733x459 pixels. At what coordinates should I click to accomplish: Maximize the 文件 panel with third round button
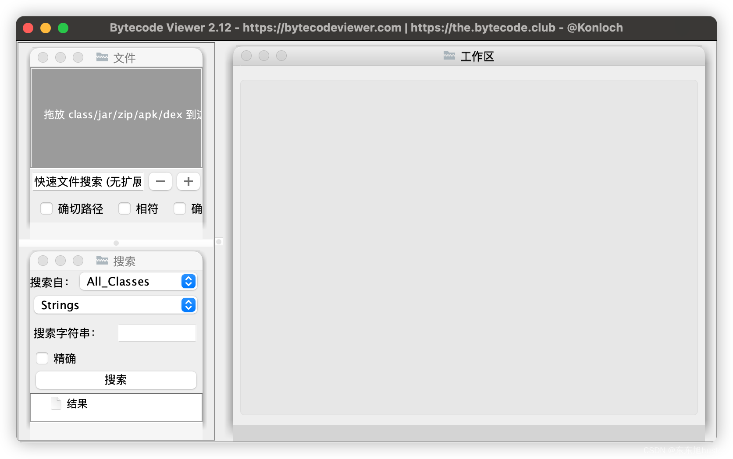pos(78,57)
